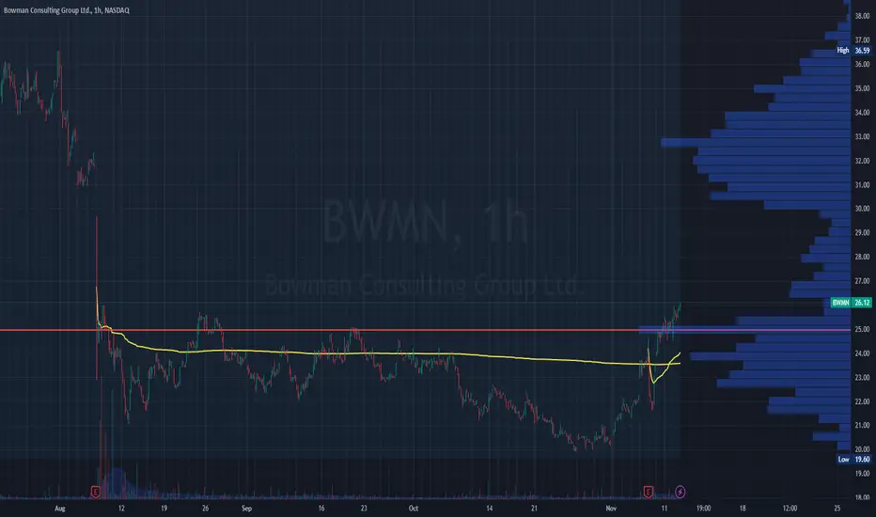Select the High 36.59 price label
Image resolution: width=876 pixels, height=517 pixels.
click(x=853, y=51)
